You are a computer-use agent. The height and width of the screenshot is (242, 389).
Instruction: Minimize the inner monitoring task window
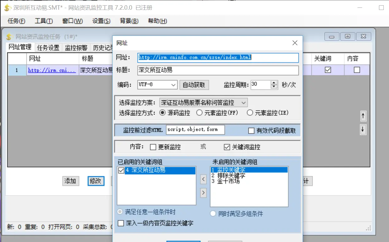[332, 36]
